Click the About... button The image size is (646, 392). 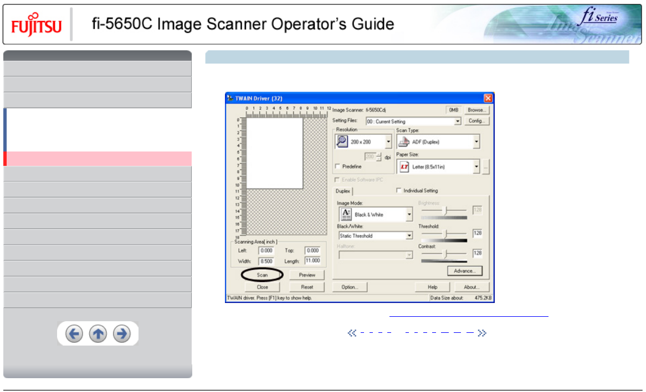point(471,287)
